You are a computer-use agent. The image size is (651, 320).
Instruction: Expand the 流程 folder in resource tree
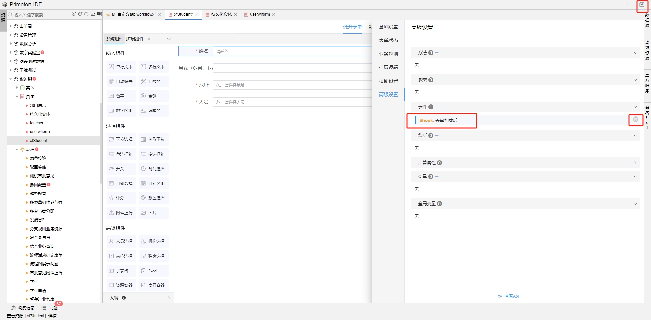click(16, 149)
